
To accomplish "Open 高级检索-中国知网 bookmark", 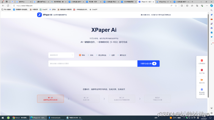I will pyautogui.click(x=64, y=9).
